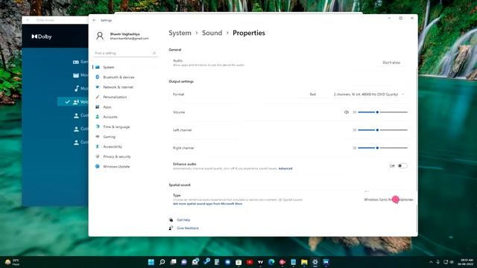Go to Time & language settings

124,127
